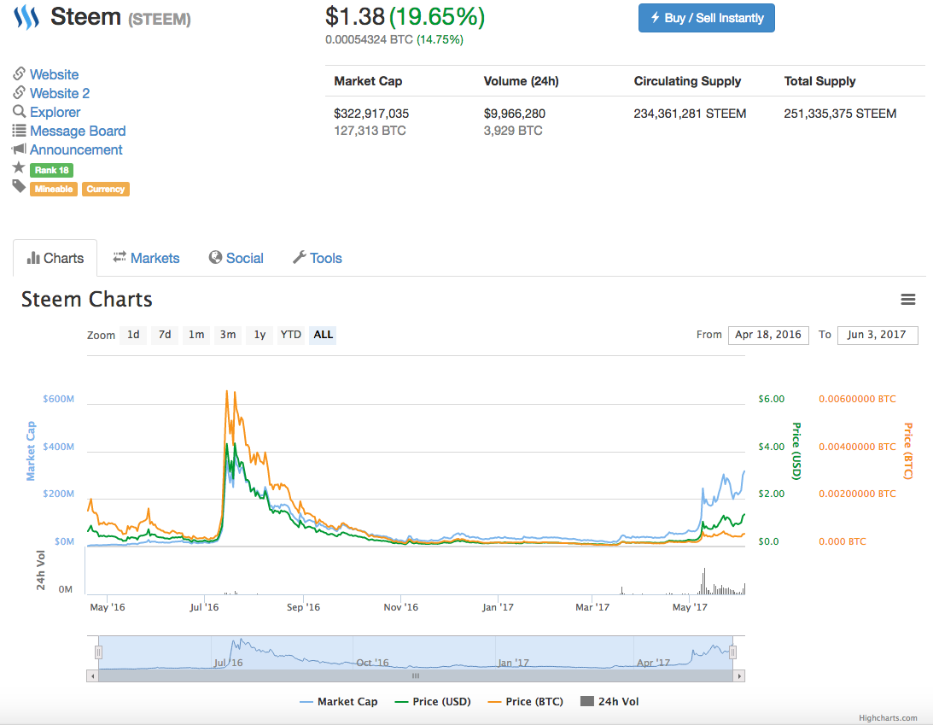Click the Steem logo icon
The height and width of the screenshot is (725, 933).
[26, 17]
